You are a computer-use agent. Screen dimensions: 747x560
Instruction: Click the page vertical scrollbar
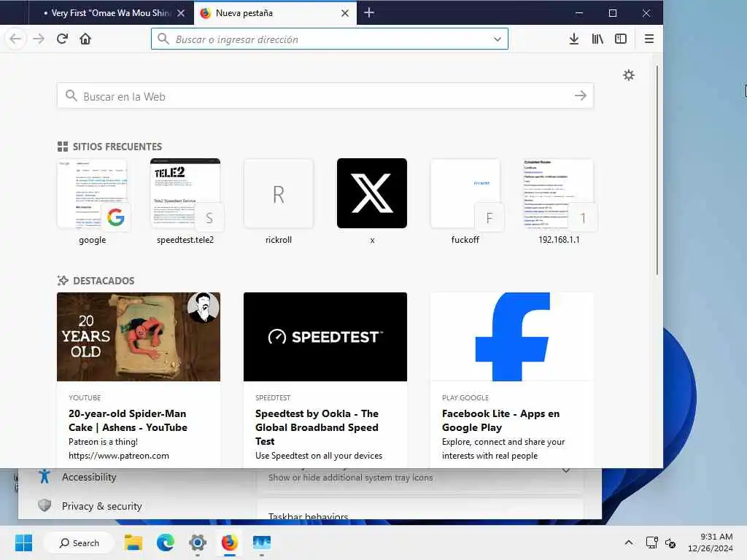pos(657,171)
